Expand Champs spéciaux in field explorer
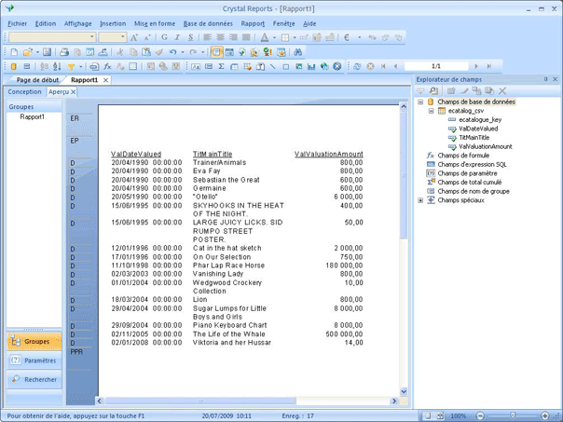The image size is (563, 422). [x=420, y=199]
